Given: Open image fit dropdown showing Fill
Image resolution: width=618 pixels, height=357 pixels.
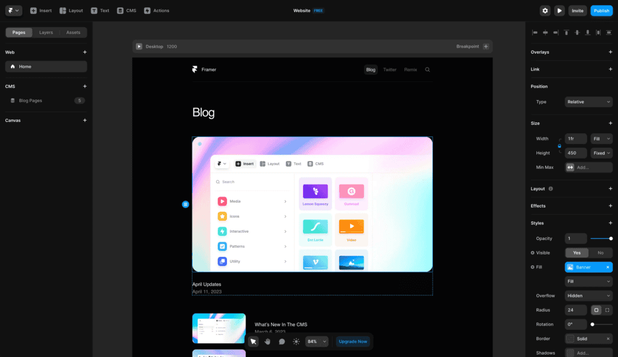Looking at the screenshot, I should (x=588, y=282).
